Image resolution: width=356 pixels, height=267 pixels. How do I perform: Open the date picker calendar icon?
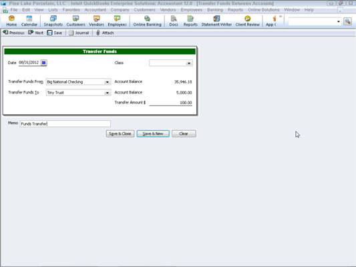tap(44, 63)
